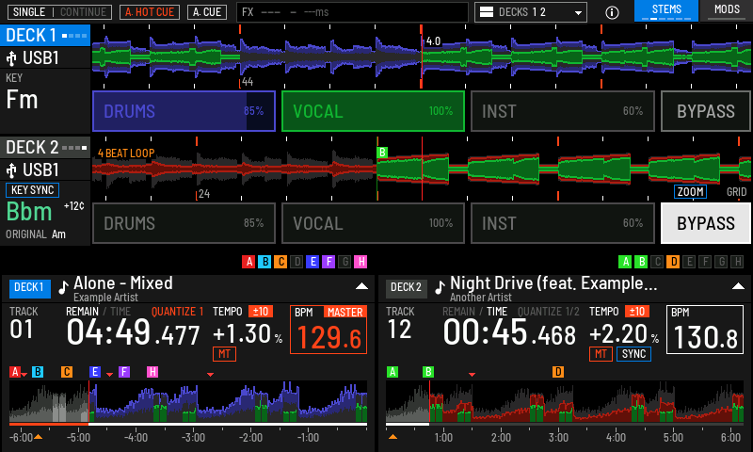Toggle A. HOT CUE mode
Viewport: 753px width, 452px height.
pyautogui.click(x=150, y=12)
